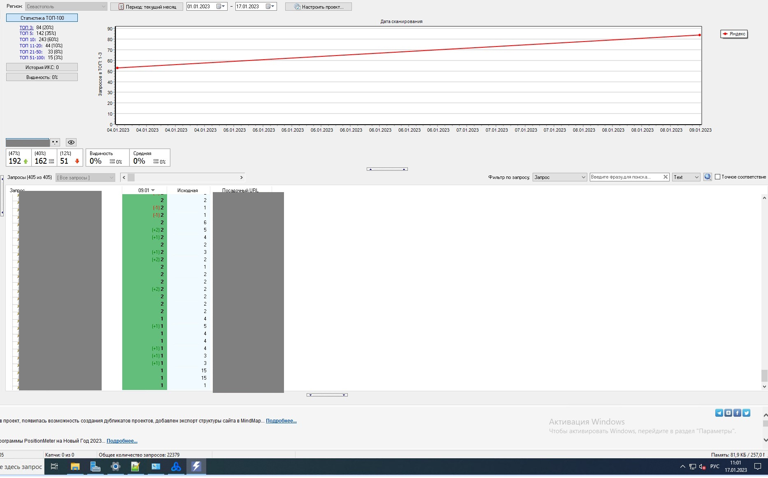Click the last chart data point on 09.01.2023
768x478 pixels.
700,35
